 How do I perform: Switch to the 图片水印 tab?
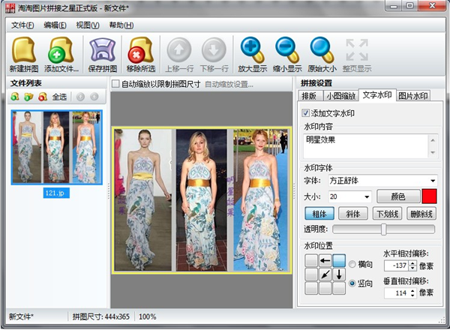click(x=412, y=95)
